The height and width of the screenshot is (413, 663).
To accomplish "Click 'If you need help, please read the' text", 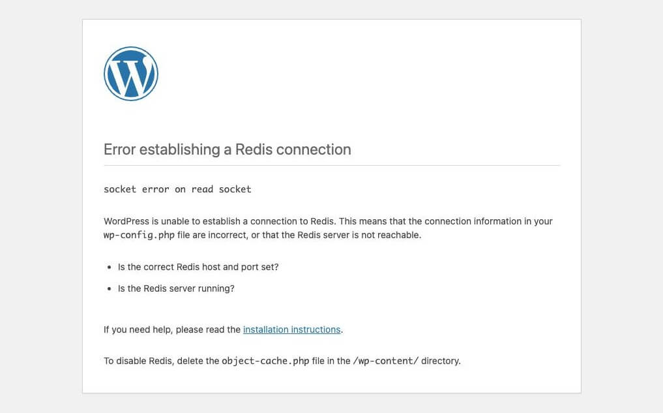I will click(x=172, y=329).
